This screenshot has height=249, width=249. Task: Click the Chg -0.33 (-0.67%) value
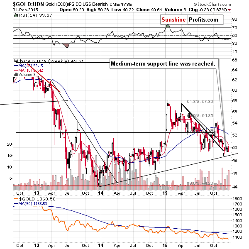click(207, 10)
